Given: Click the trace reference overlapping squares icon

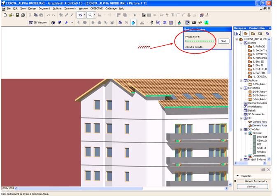Looking at the screenshot, I should click(x=202, y=15).
